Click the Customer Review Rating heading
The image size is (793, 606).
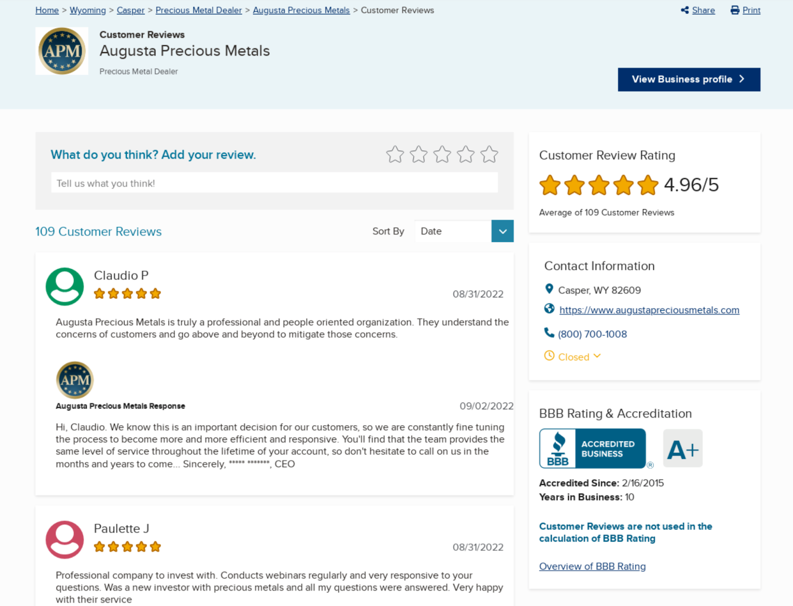click(x=607, y=156)
